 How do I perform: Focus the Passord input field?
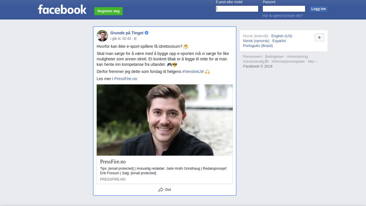(x=284, y=9)
